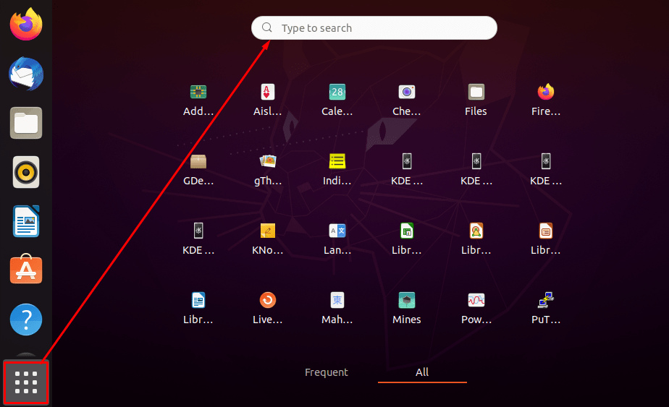The width and height of the screenshot is (669, 407).
Task: Open Ubuntu Software from the dock
Action: [x=26, y=270]
